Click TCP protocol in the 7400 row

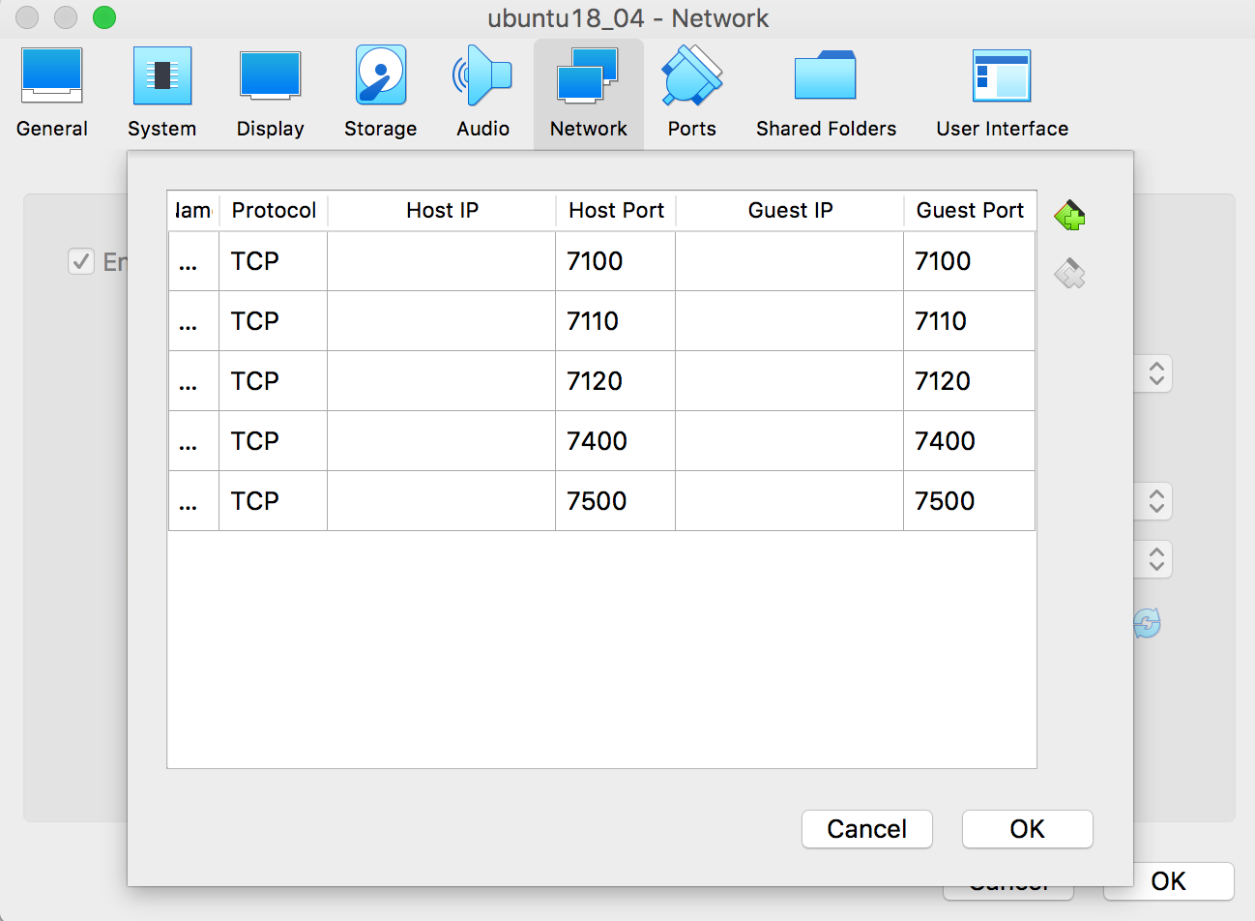point(273,441)
